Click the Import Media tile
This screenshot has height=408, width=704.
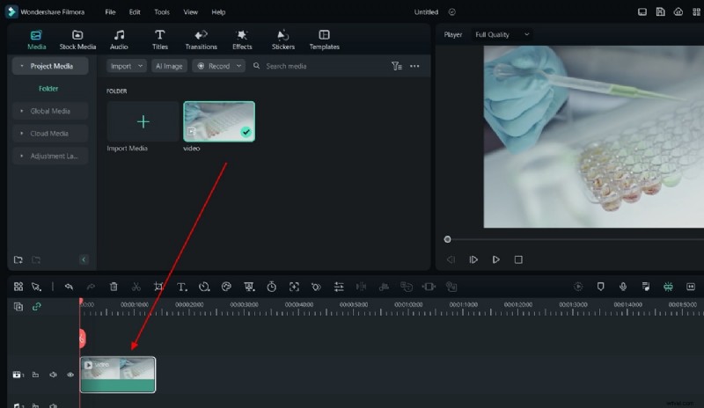click(143, 121)
